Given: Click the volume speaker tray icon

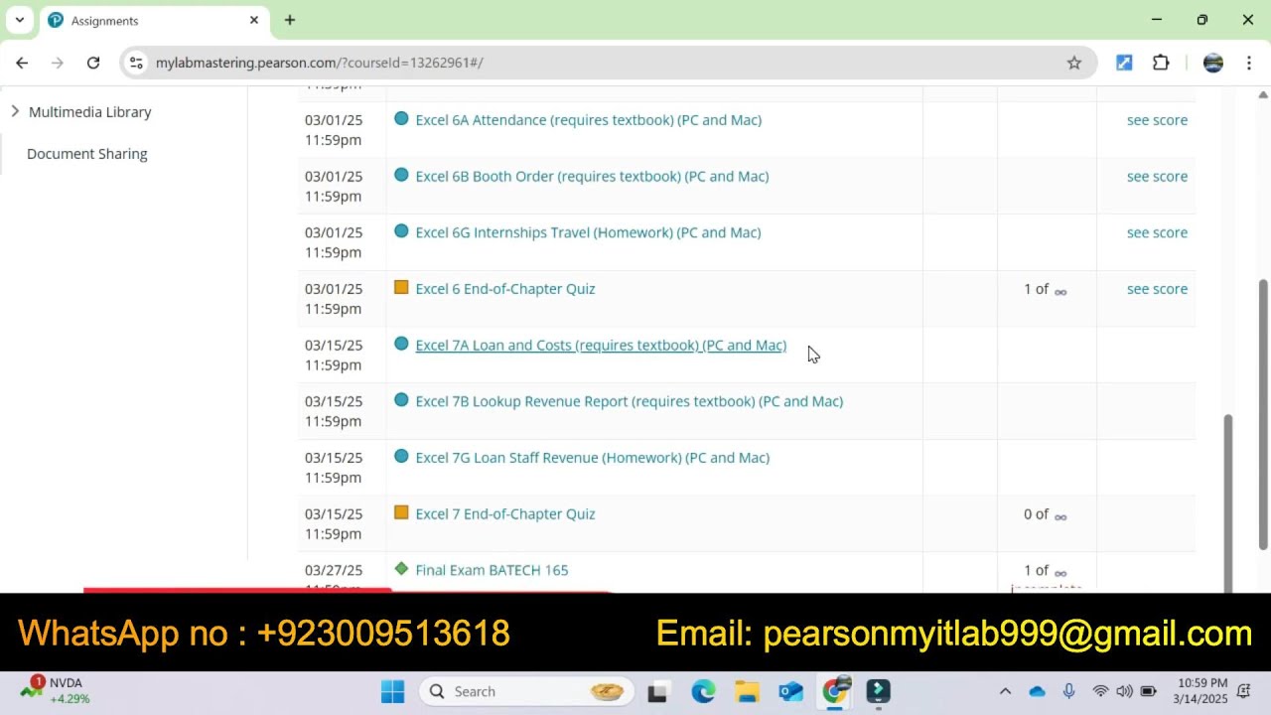Looking at the screenshot, I should 1124,691.
